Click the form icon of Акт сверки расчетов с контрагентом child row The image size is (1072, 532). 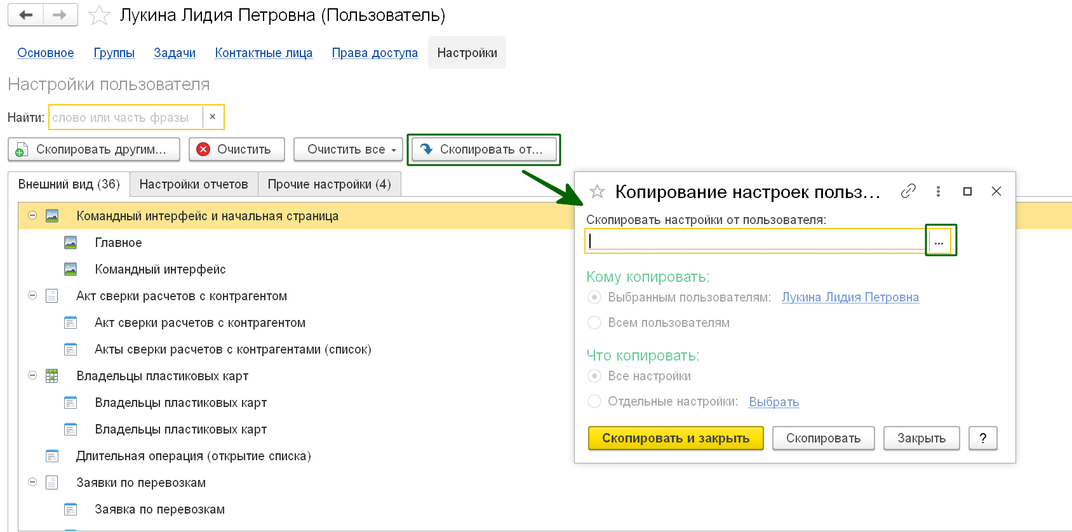coord(70,323)
